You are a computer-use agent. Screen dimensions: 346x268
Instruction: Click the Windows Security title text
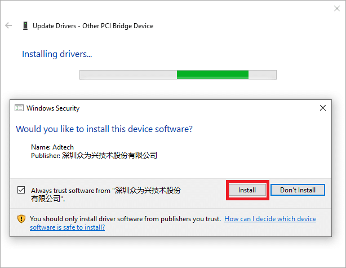click(x=53, y=108)
